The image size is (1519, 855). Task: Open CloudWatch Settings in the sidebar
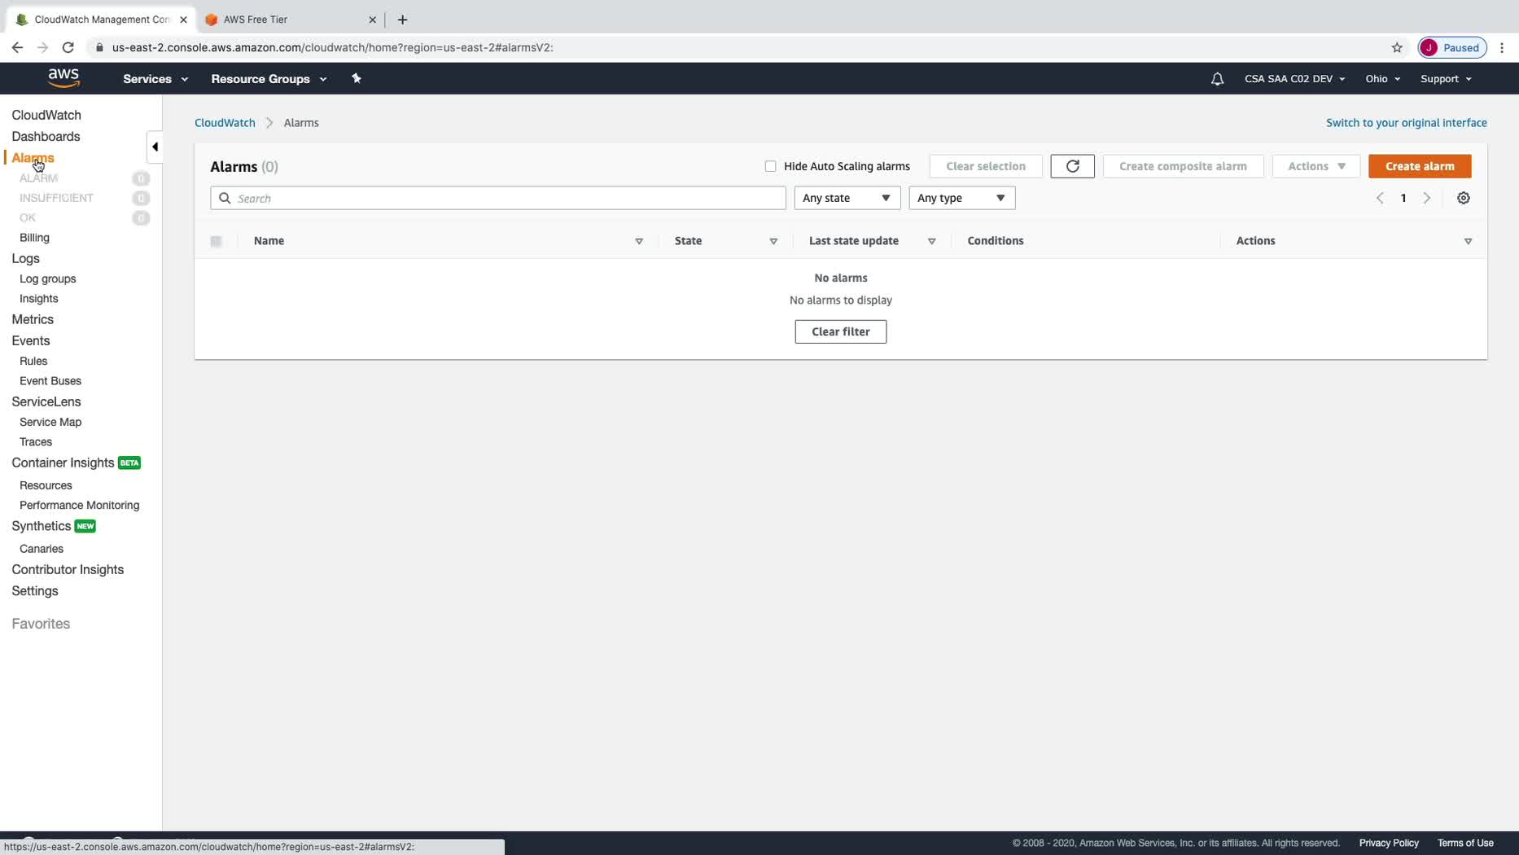click(x=35, y=591)
